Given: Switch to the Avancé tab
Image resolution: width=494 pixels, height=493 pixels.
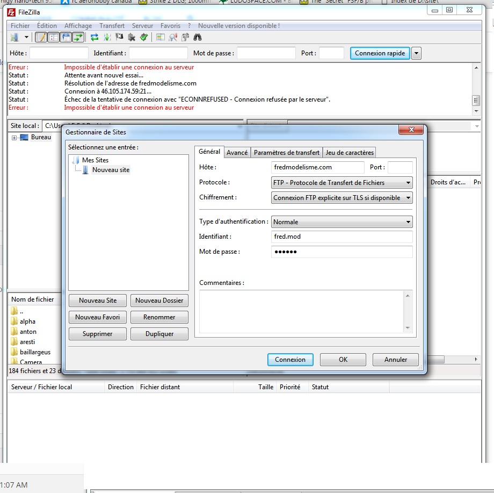Looking at the screenshot, I should tap(237, 153).
